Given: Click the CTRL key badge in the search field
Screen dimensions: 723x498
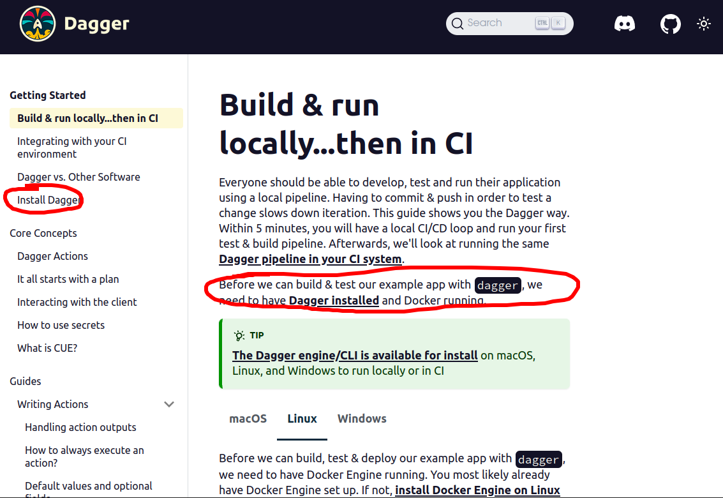Looking at the screenshot, I should point(541,23).
